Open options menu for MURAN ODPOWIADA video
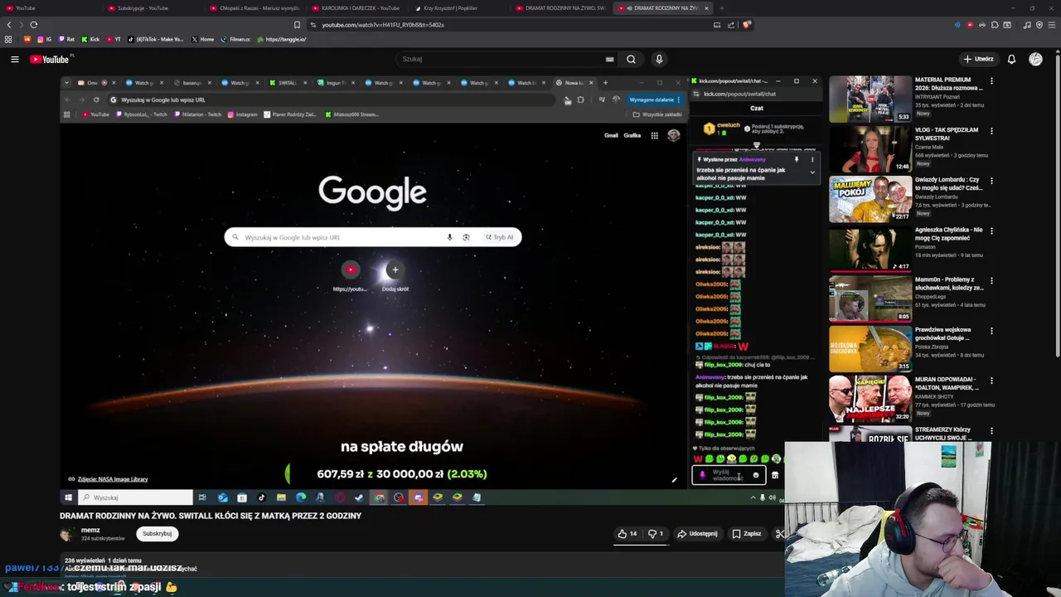 [991, 380]
